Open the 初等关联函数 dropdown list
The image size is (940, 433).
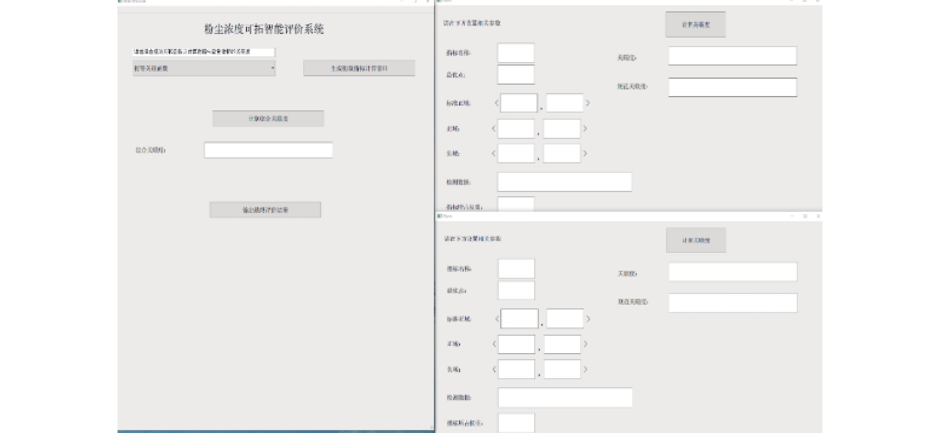(x=204, y=69)
